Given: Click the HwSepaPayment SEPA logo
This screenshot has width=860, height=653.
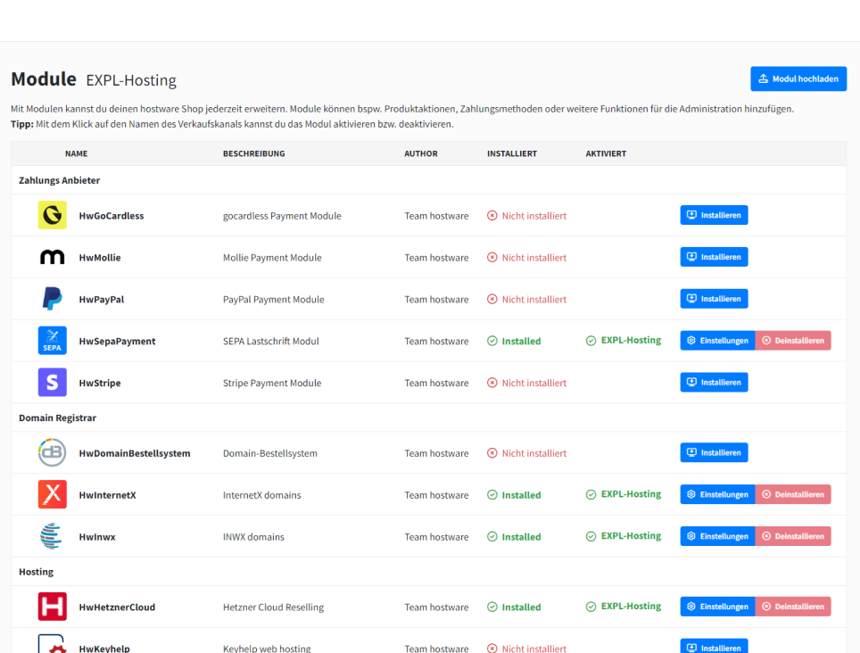Looking at the screenshot, I should pyautogui.click(x=52, y=341).
